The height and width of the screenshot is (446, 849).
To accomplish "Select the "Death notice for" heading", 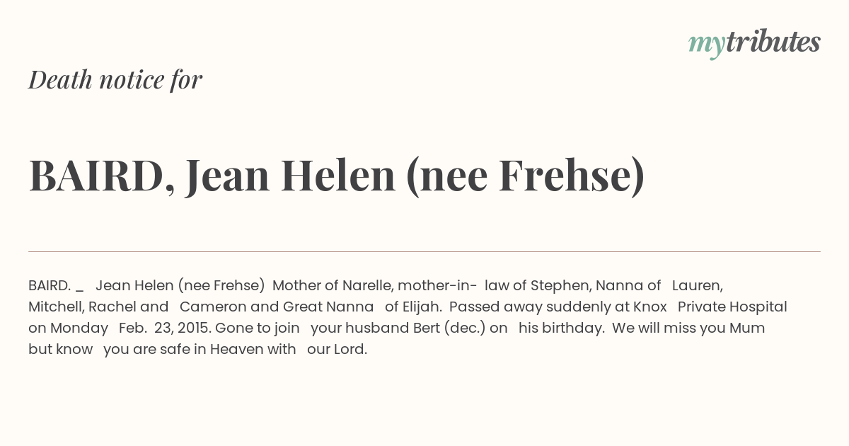I will coord(115,80).
